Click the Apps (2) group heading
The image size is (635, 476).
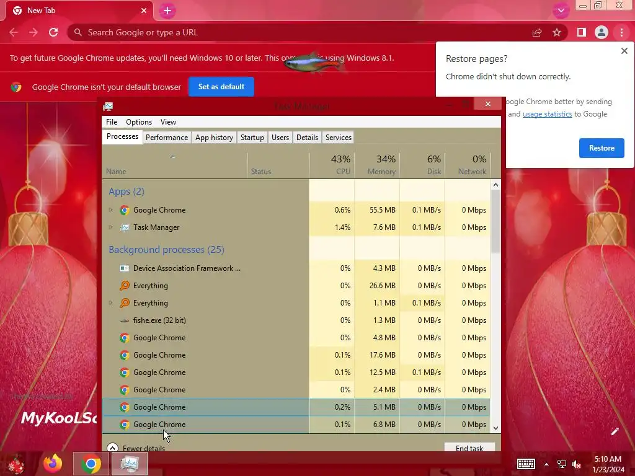[127, 192]
